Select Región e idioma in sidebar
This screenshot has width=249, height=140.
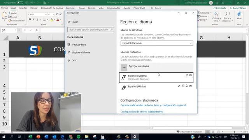pyautogui.click(x=79, y=52)
